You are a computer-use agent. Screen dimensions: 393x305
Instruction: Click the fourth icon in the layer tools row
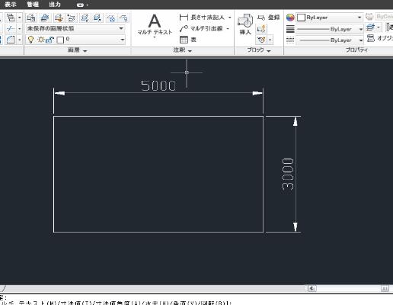(72, 18)
